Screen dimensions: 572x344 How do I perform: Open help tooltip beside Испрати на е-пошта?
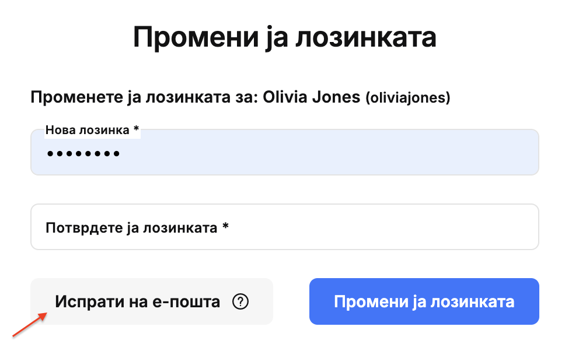point(240,302)
